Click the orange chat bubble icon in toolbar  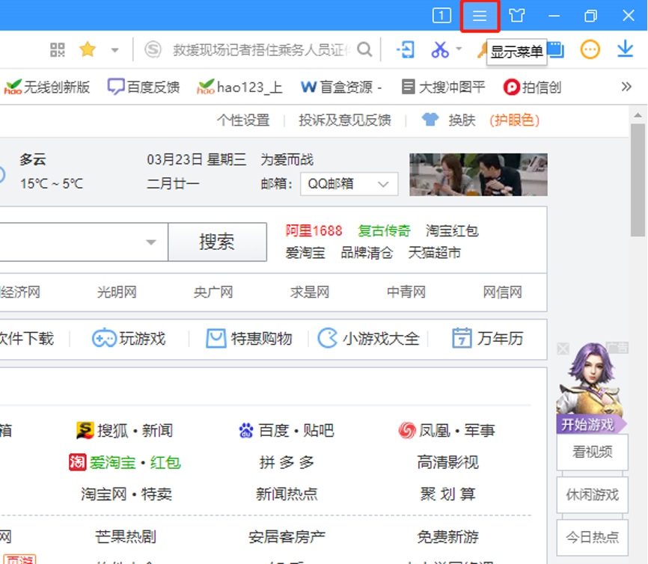590,50
